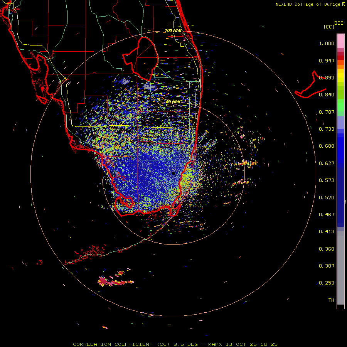The height and width of the screenshot is (347, 347).
Task: Click the 0.253 colorbar value
Action: point(327,283)
